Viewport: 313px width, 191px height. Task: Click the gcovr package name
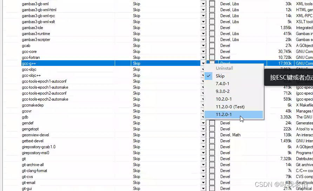coord(27,111)
